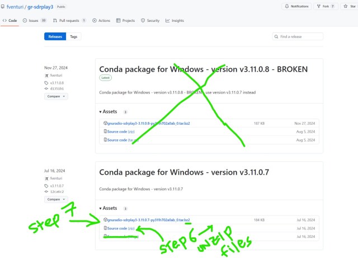The image size is (358, 258).
Task: Click the Find a release search field
Action: click(x=298, y=36)
